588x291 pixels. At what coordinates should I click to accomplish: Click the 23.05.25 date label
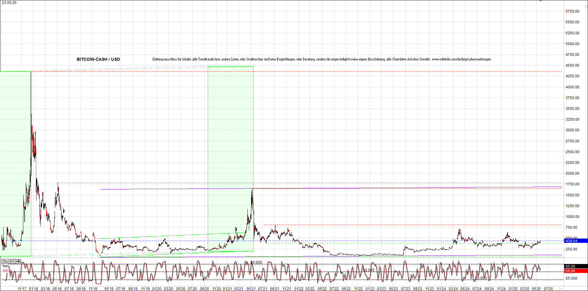click(9, 3)
